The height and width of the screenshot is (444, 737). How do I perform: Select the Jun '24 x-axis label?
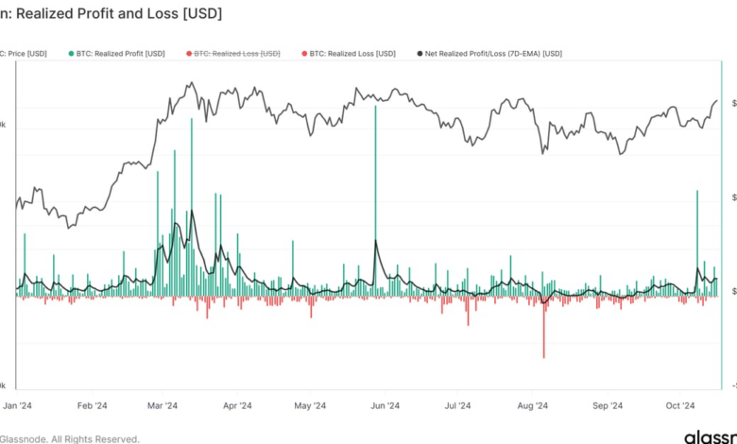pyautogui.click(x=384, y=406)
